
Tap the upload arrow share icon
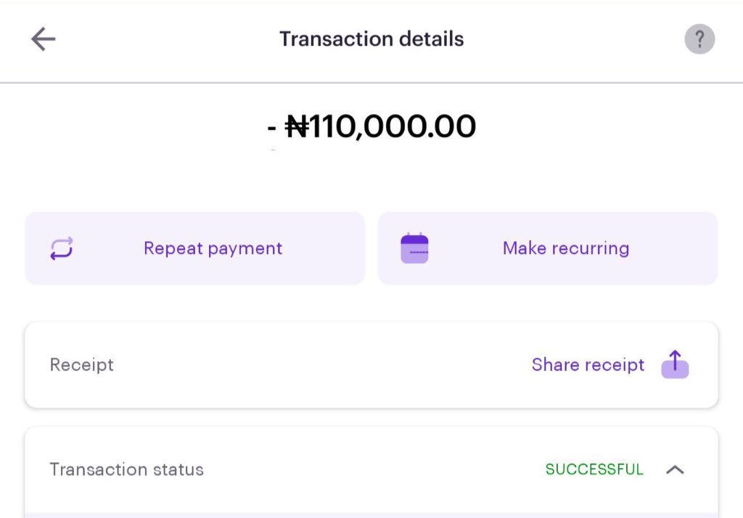[675, 364]
